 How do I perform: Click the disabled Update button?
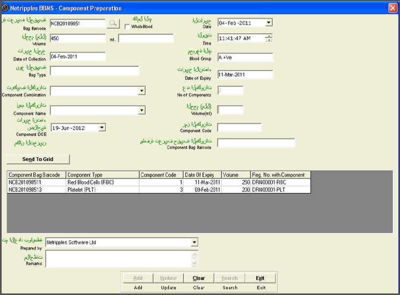point(168,278)
